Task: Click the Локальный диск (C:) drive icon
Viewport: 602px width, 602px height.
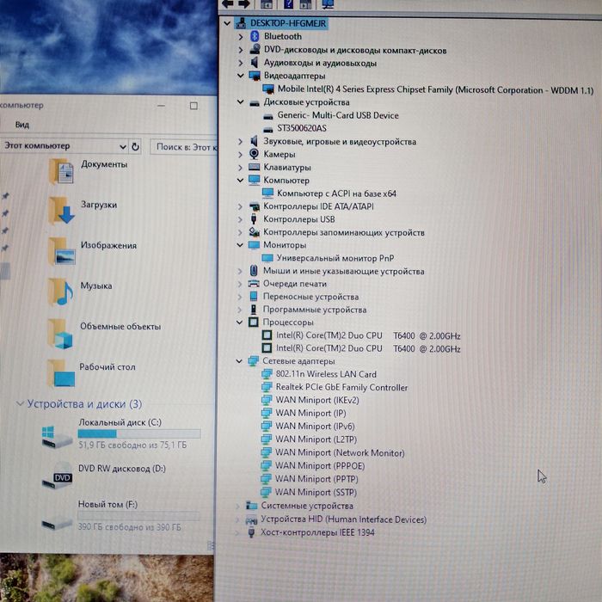Action: coord(58,437)
